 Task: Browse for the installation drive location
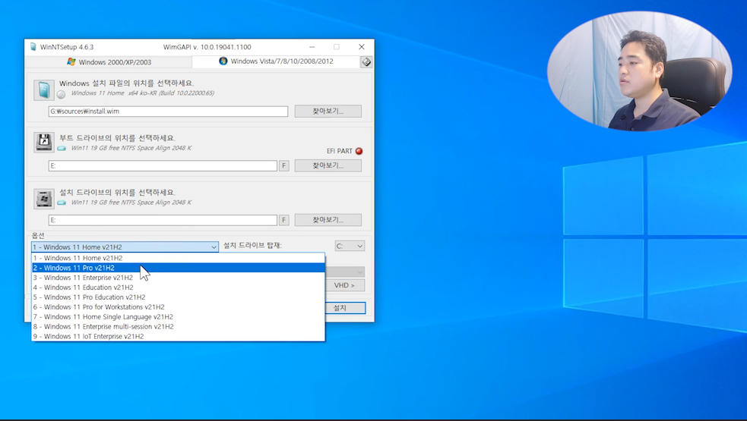(328, 220)
